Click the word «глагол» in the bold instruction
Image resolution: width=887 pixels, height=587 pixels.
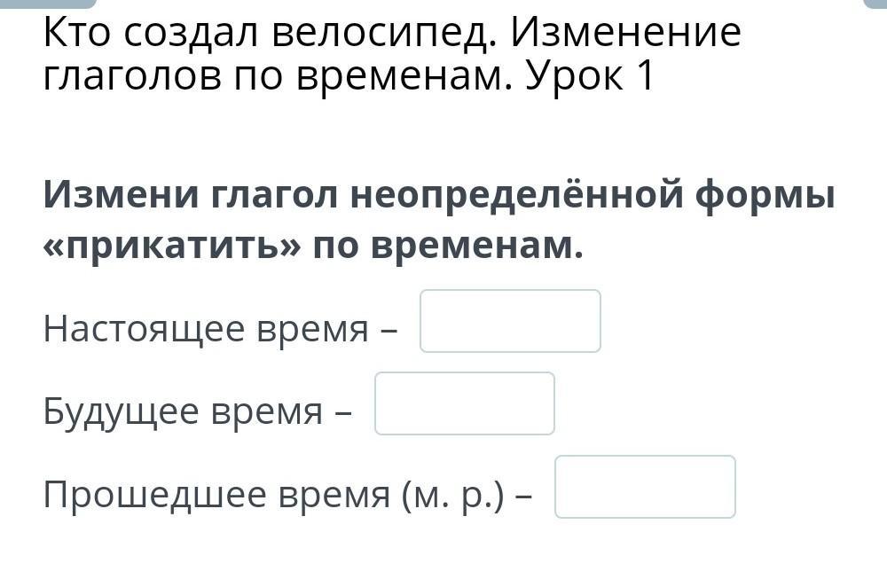[x=274, y=196]
